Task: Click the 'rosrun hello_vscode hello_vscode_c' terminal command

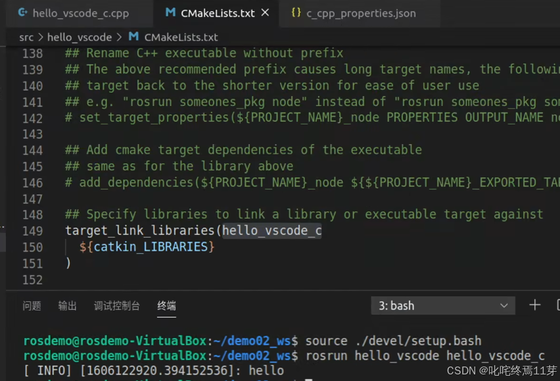Action: [425, 356]
